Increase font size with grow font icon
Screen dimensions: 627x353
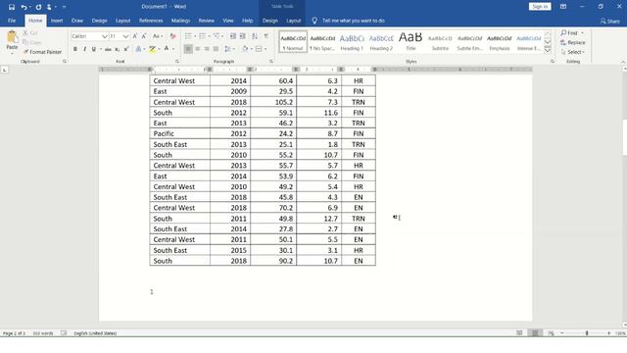pyautogui.click(x=135, y=36)
